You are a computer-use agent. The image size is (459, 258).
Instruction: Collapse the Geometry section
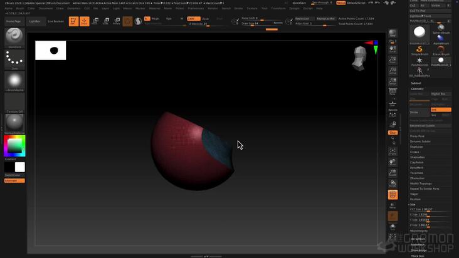[x=417, y=89]
